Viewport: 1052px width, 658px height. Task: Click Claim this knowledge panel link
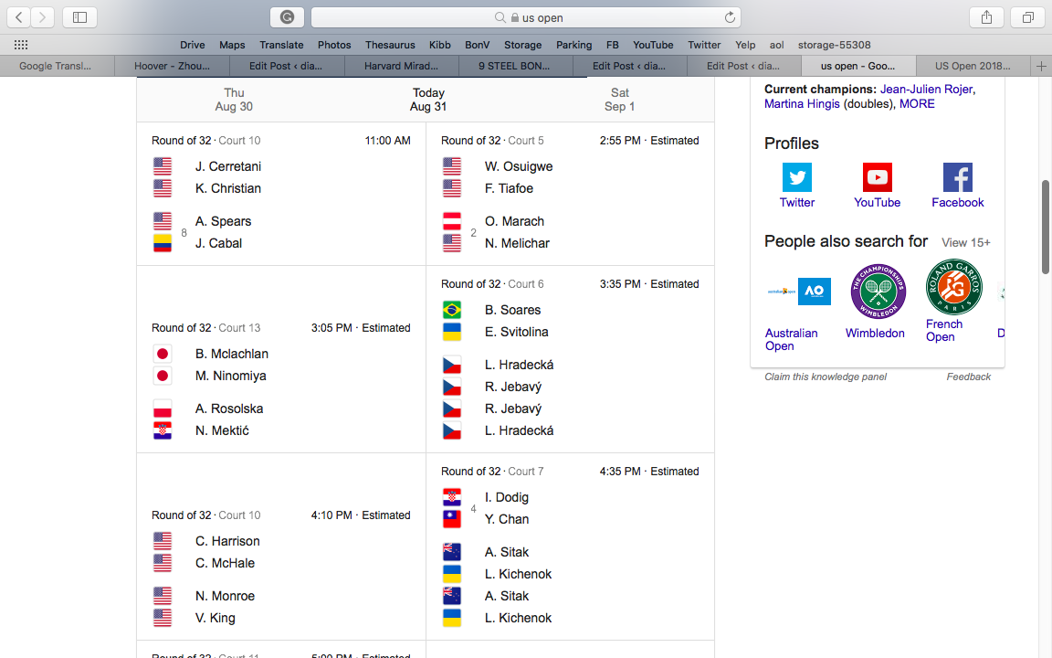(x=825, y=377)
